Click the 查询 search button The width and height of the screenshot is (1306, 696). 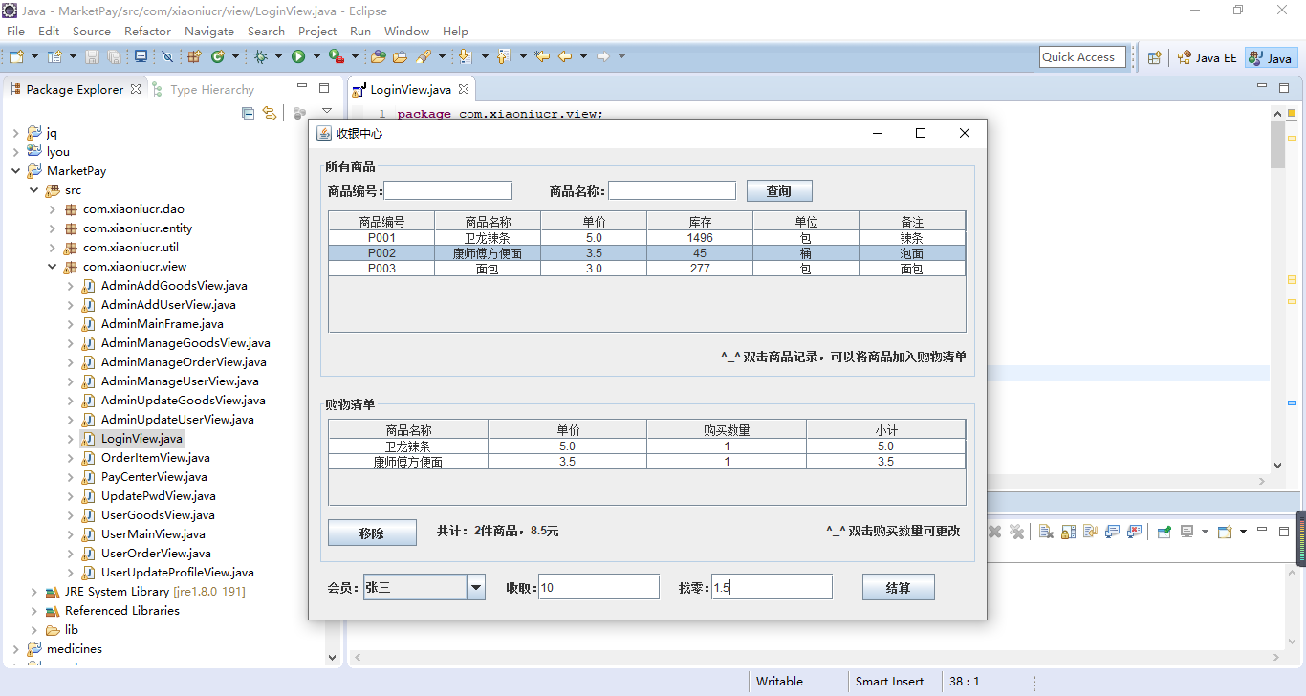[x=779, y=190]
